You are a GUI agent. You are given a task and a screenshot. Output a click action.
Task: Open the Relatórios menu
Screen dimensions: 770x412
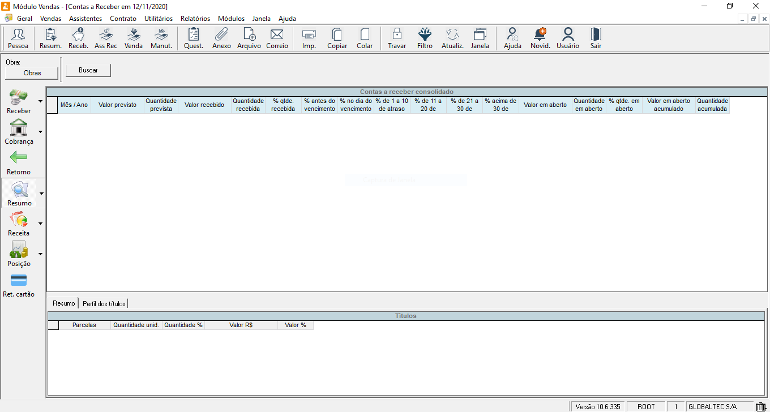pos(195,19)
